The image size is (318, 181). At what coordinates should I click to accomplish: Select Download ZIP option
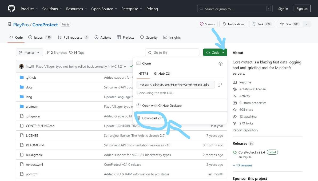point(152,118)
